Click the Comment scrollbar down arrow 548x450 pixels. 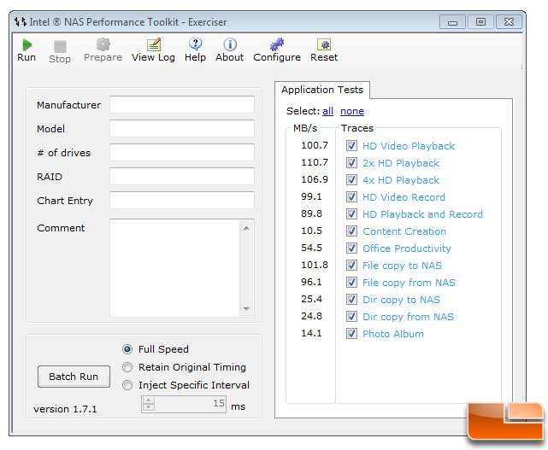(x=246, y=309)
